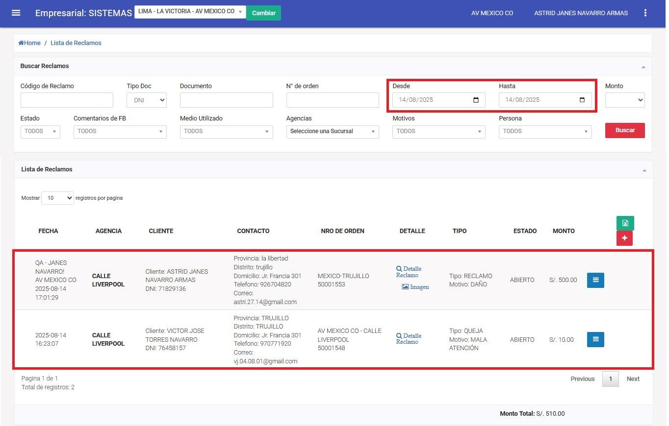Open the Tipo Doc DNI dropdown
This screenshot has width=669, height=426.
[x=147, y=100]
